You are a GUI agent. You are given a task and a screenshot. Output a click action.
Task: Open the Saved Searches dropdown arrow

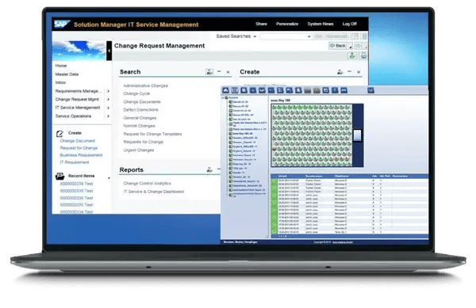click(x=255, y=36)
